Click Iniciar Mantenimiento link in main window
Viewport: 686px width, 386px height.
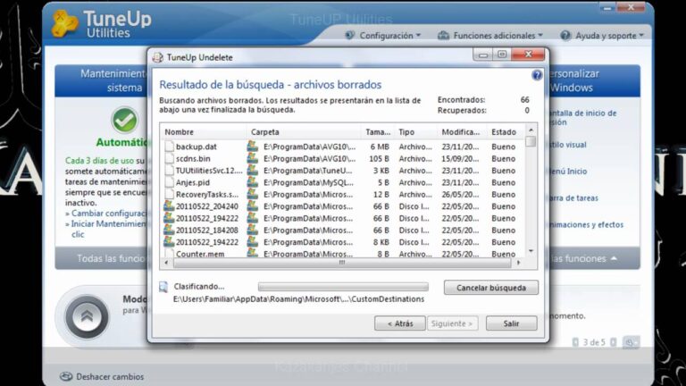(108, 223)
